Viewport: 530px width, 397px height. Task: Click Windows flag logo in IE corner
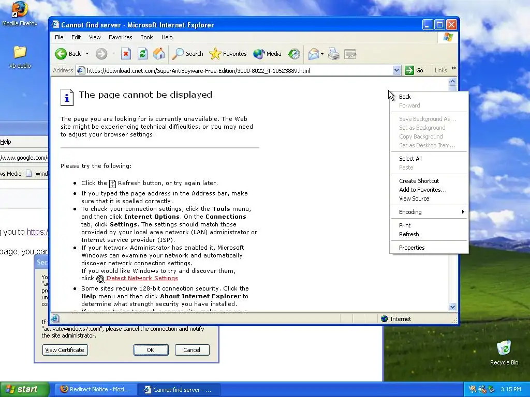tap(448, 37)
